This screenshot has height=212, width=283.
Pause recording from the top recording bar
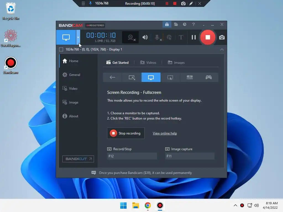click(x=167, y=3)
